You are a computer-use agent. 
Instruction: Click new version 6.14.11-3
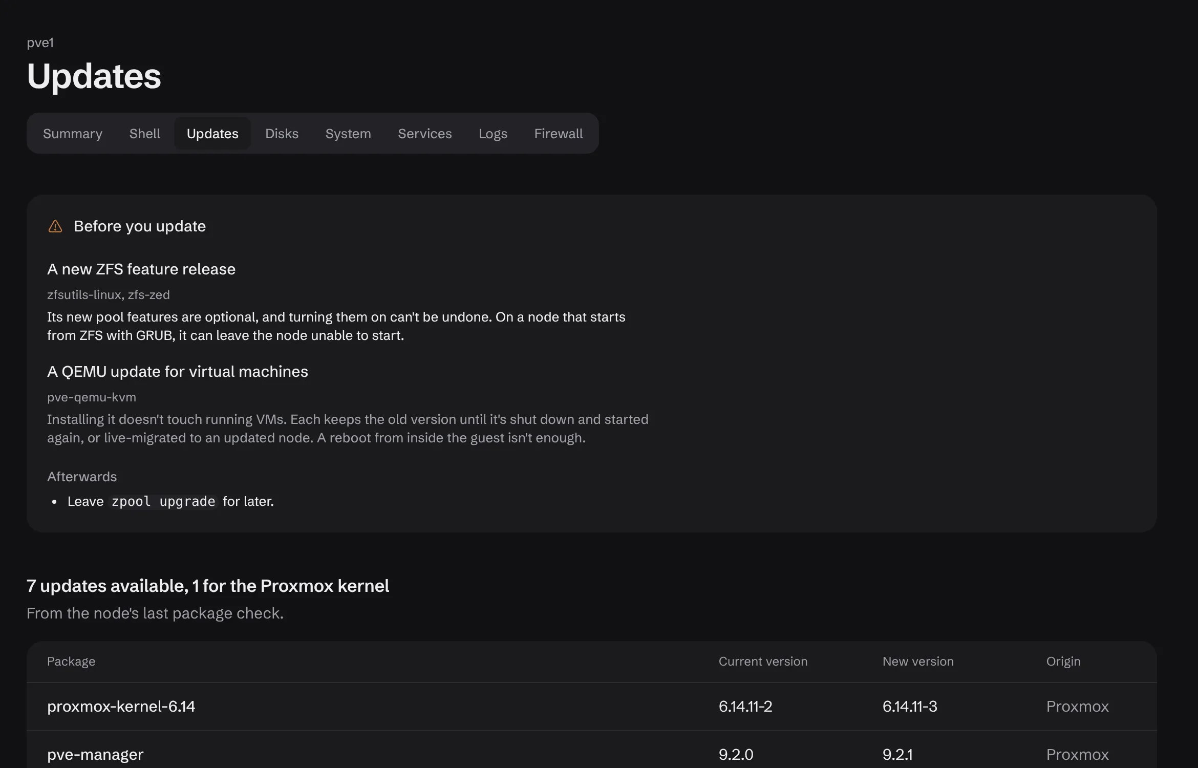910,707
